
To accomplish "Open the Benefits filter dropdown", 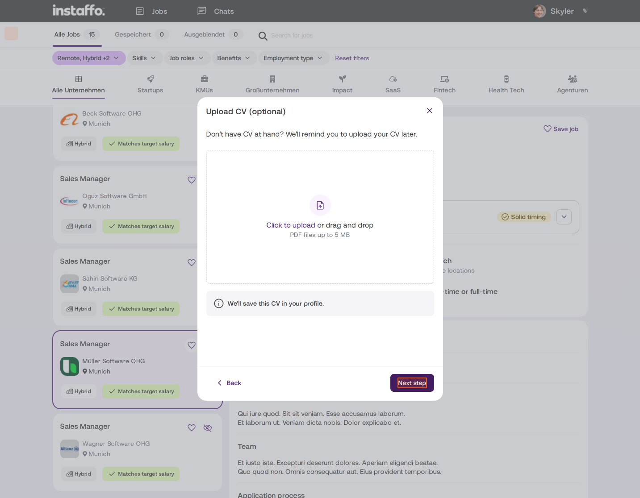I will point(234,58).
